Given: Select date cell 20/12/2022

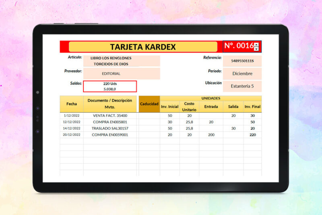Looking at the screenshot, I should tap(72, 135).
